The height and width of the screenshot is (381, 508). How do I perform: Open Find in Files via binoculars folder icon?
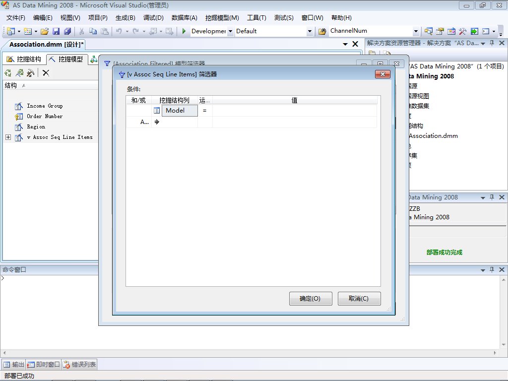pos(322,31)
